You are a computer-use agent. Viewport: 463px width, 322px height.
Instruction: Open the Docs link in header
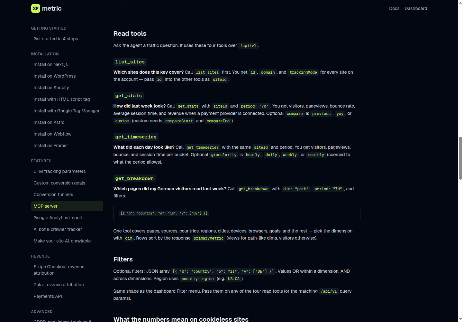(394, 8)
